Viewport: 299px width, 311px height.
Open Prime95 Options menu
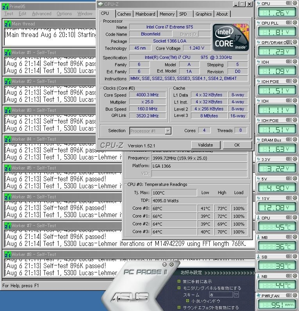point(64,14)
